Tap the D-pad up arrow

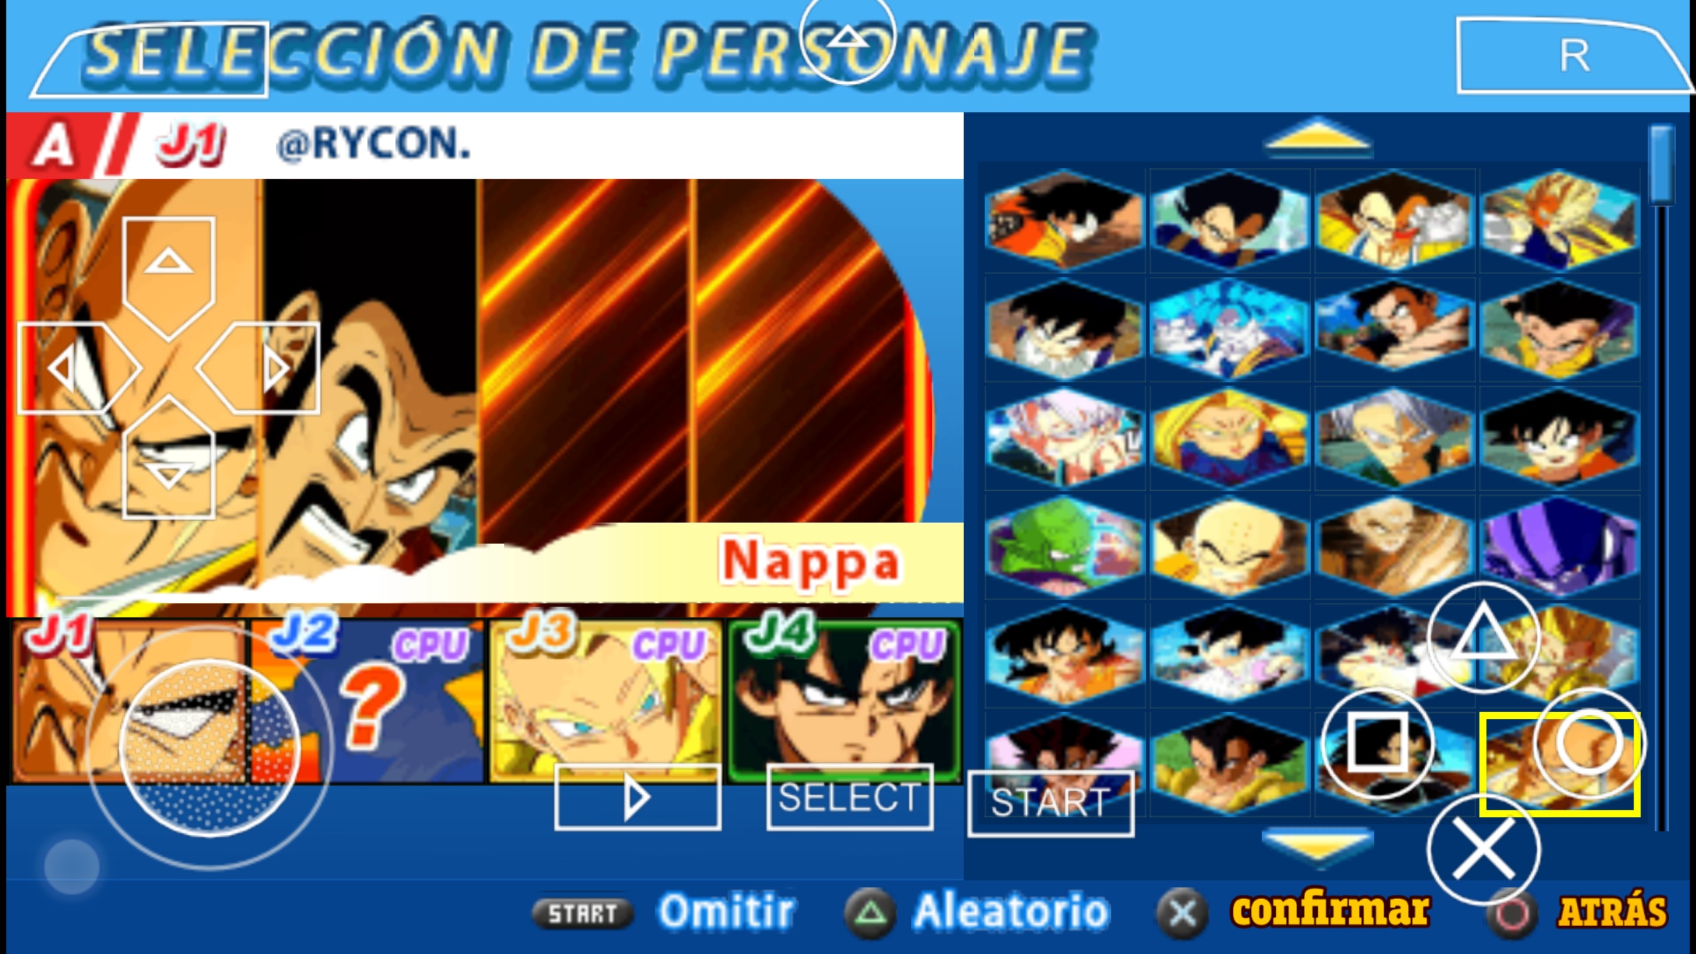click(x=168, y=278)
